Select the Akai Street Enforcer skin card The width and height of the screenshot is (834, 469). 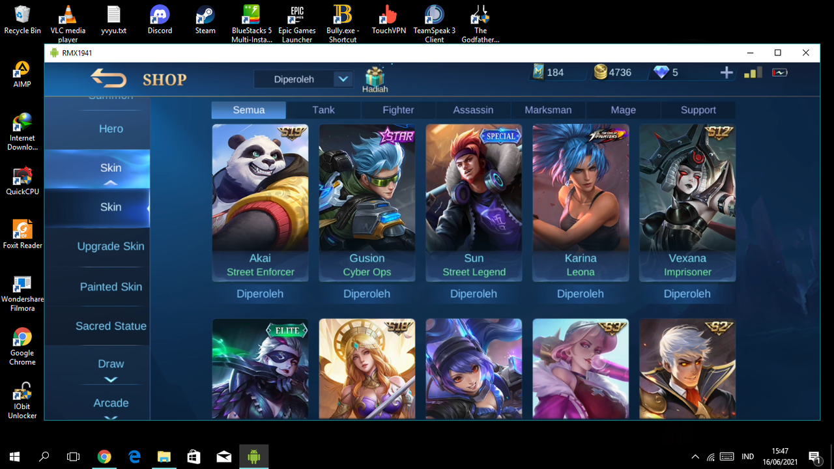[260, 203]
